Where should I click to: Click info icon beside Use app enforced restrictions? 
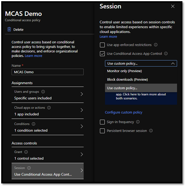coord(156,45)
